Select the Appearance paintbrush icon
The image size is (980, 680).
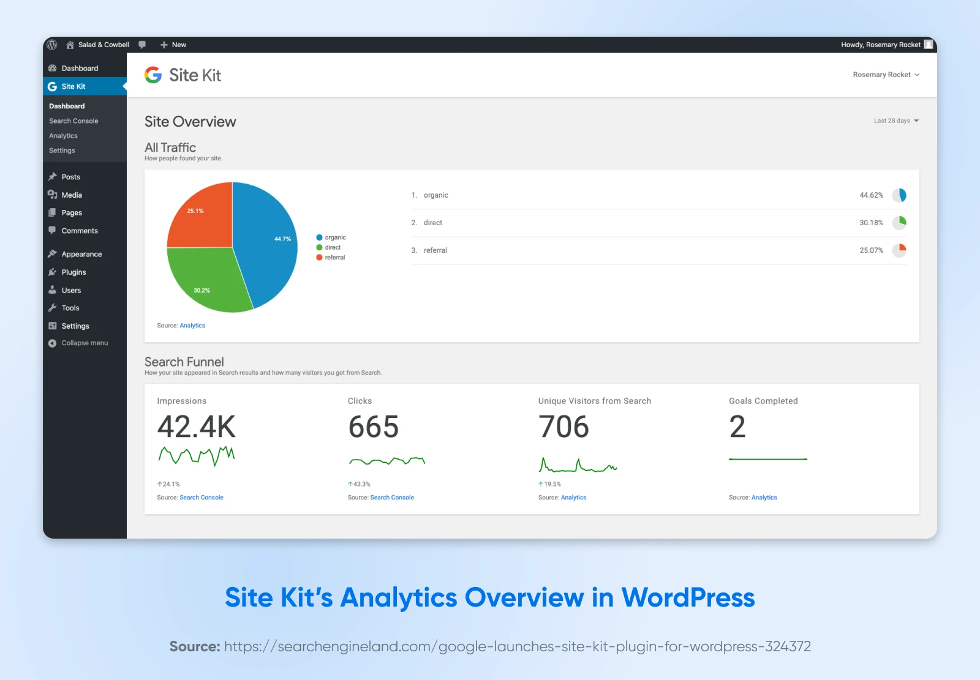[x=53, y=254]
